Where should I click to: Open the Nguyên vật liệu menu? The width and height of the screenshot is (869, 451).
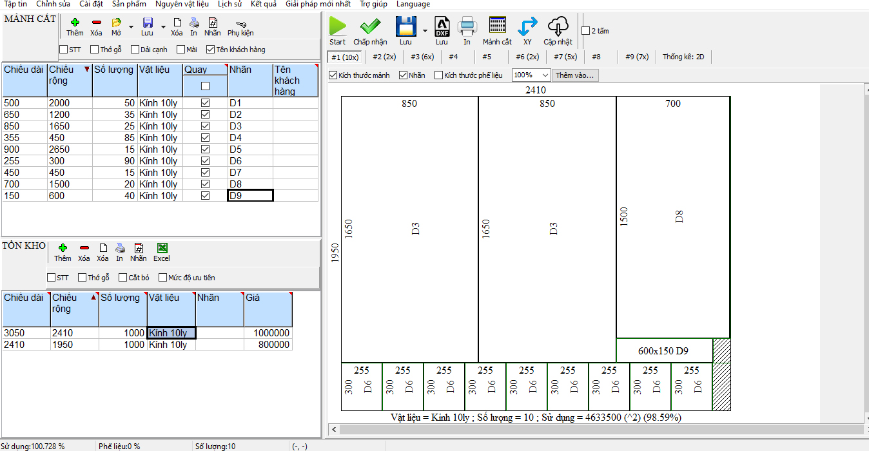(182, 4)
